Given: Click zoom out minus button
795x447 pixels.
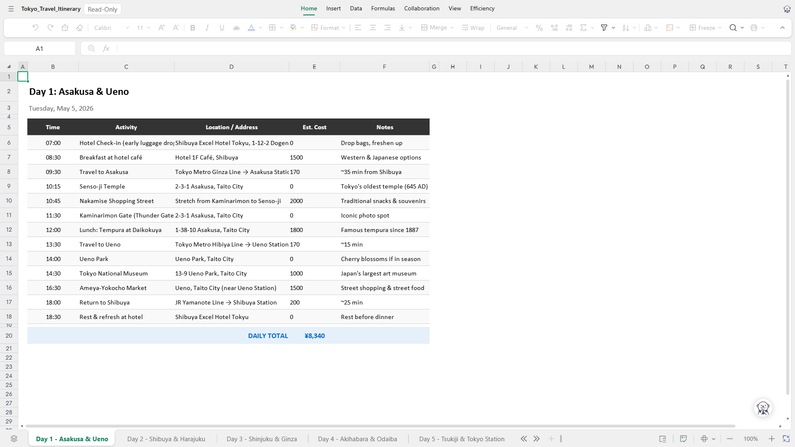Looking at the screenshot, I should point(730,439).
